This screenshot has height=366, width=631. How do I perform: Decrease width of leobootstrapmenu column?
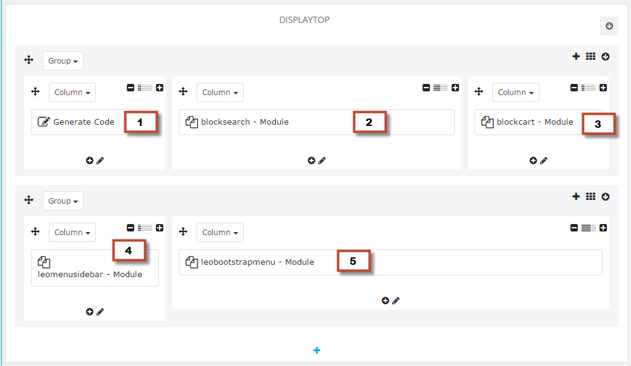tap(574, 228)
